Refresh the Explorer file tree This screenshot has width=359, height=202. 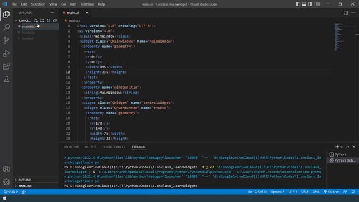48,20
